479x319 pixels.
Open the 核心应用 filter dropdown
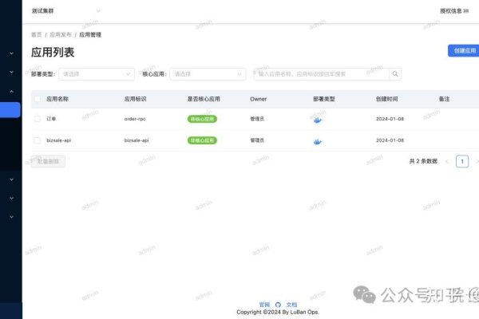point(208,74)
